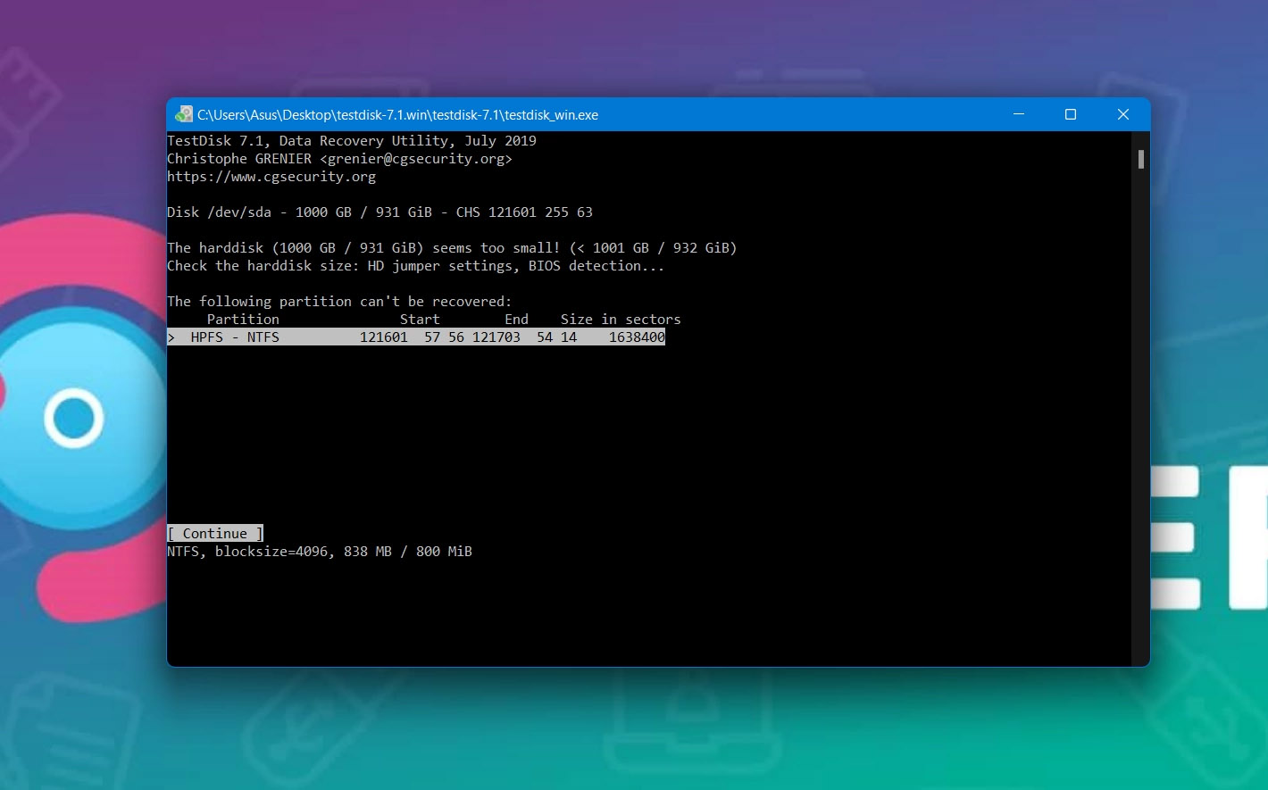Click the Disk /dev/sda line
This screenshot has width=1268, height=790.
[380, 212]
